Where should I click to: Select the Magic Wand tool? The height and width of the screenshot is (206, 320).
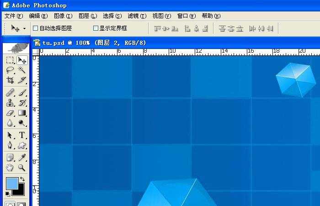click(22, 70)
